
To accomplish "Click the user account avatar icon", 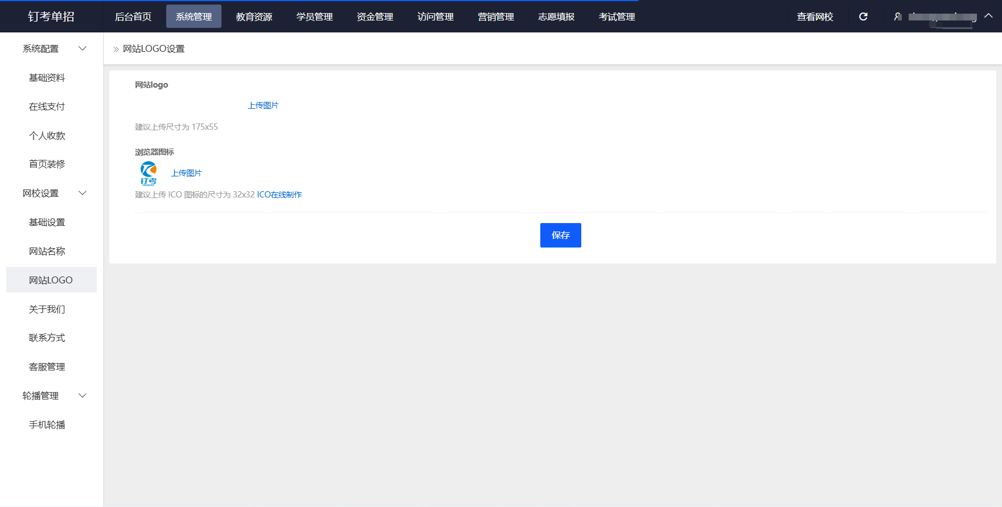I will [x=898, y=17].
